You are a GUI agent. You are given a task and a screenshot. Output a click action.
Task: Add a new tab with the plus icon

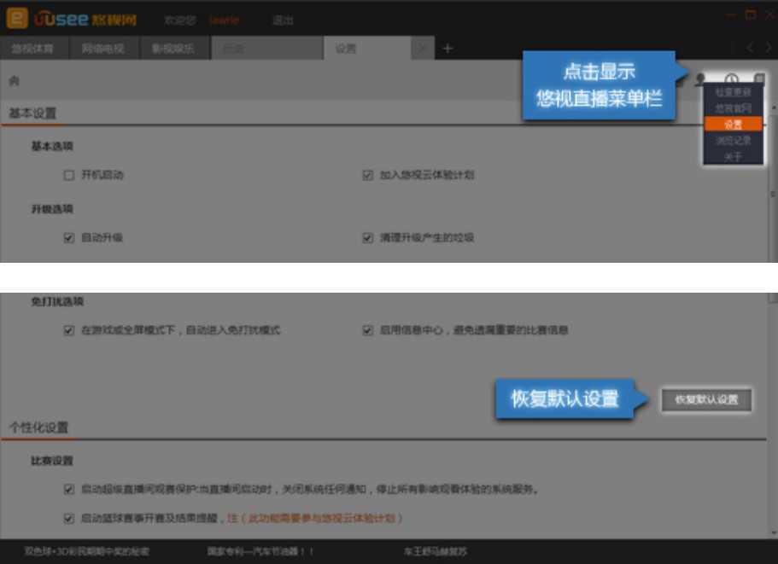click(447, 48)
